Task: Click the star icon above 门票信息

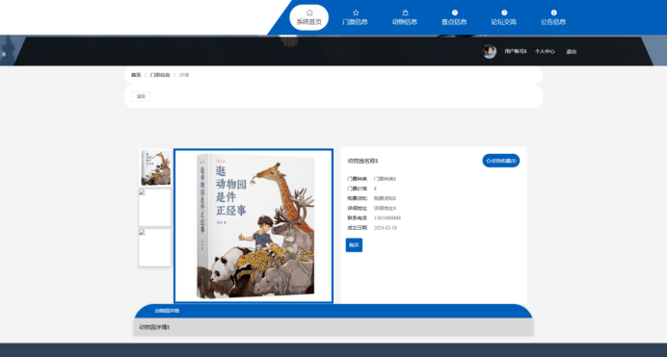Action: (356, 13)
